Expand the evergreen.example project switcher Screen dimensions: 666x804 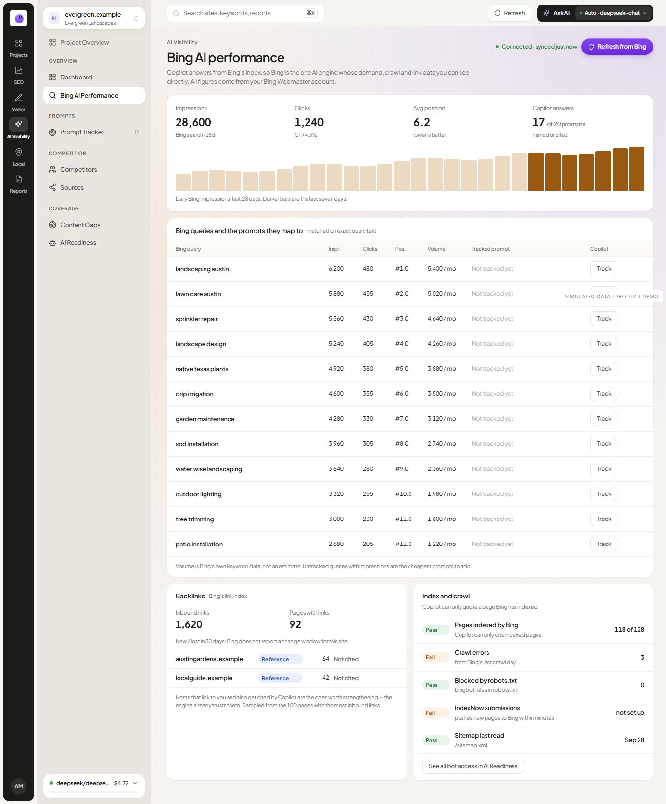(94, 18)
